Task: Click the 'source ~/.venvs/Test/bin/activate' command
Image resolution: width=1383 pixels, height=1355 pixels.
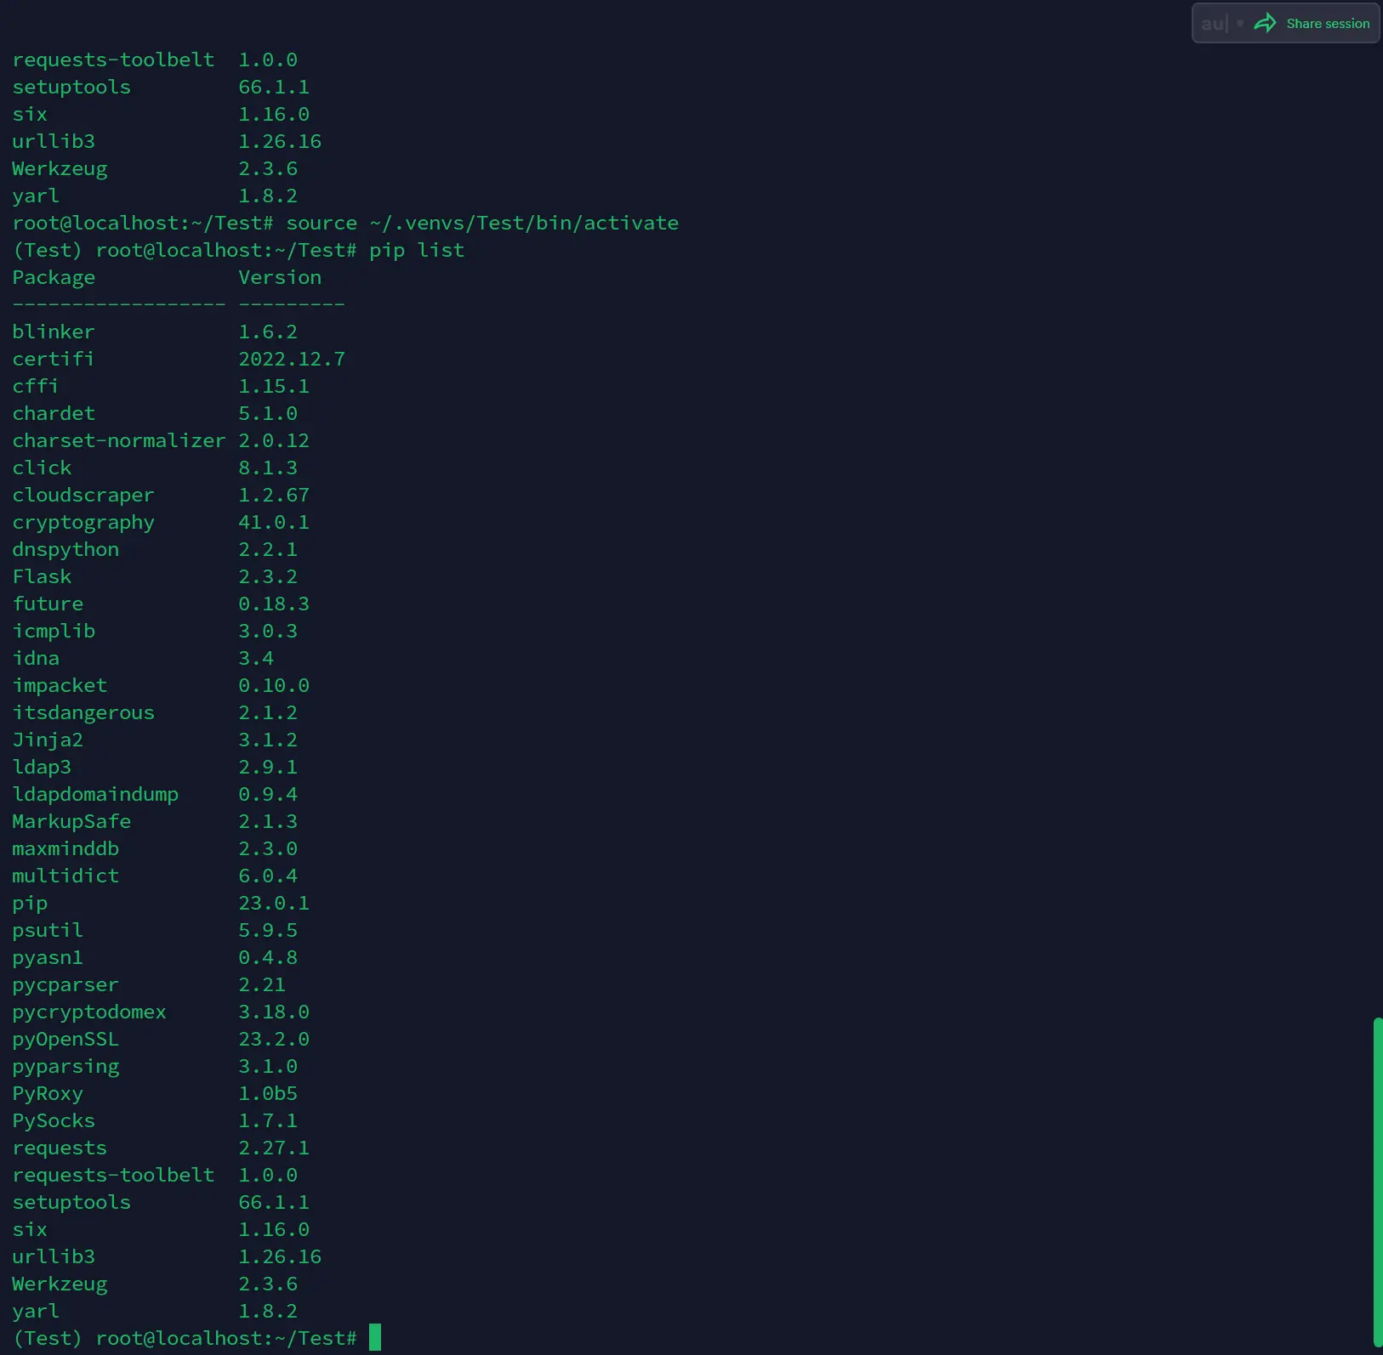Action: pyautogui.click(x=481, y=223)
